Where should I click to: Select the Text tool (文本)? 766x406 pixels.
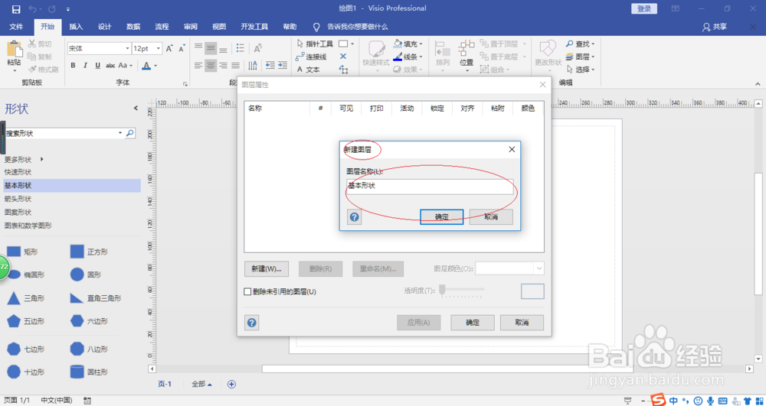tap(308, 70)
